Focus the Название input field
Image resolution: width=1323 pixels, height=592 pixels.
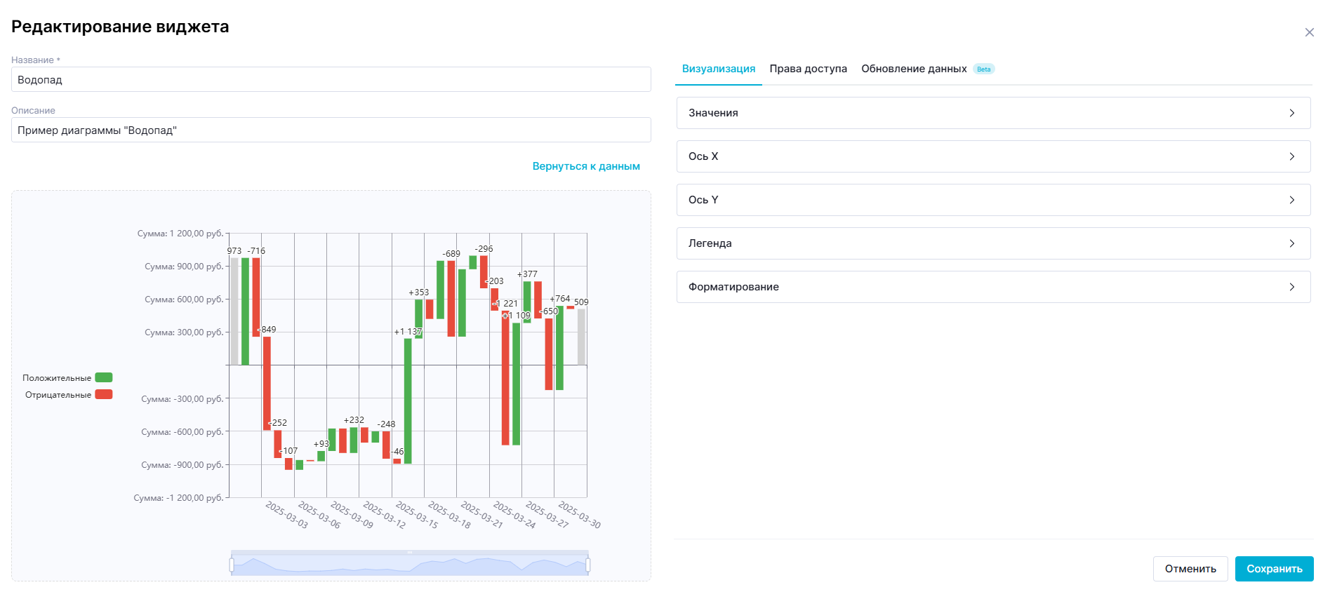(x=331, y=80)
